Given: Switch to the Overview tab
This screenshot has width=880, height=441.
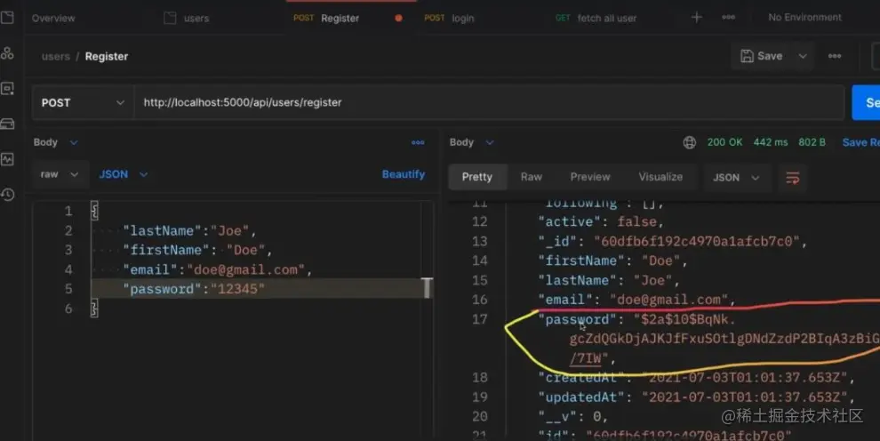Looking at the screenshot, I should click(x=53, y=19).
